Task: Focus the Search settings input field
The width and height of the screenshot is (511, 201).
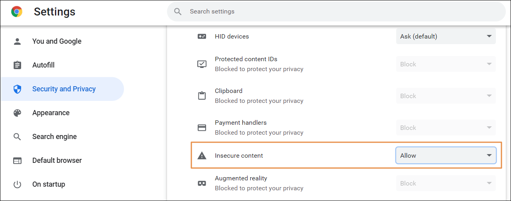Action: point(339,12)
